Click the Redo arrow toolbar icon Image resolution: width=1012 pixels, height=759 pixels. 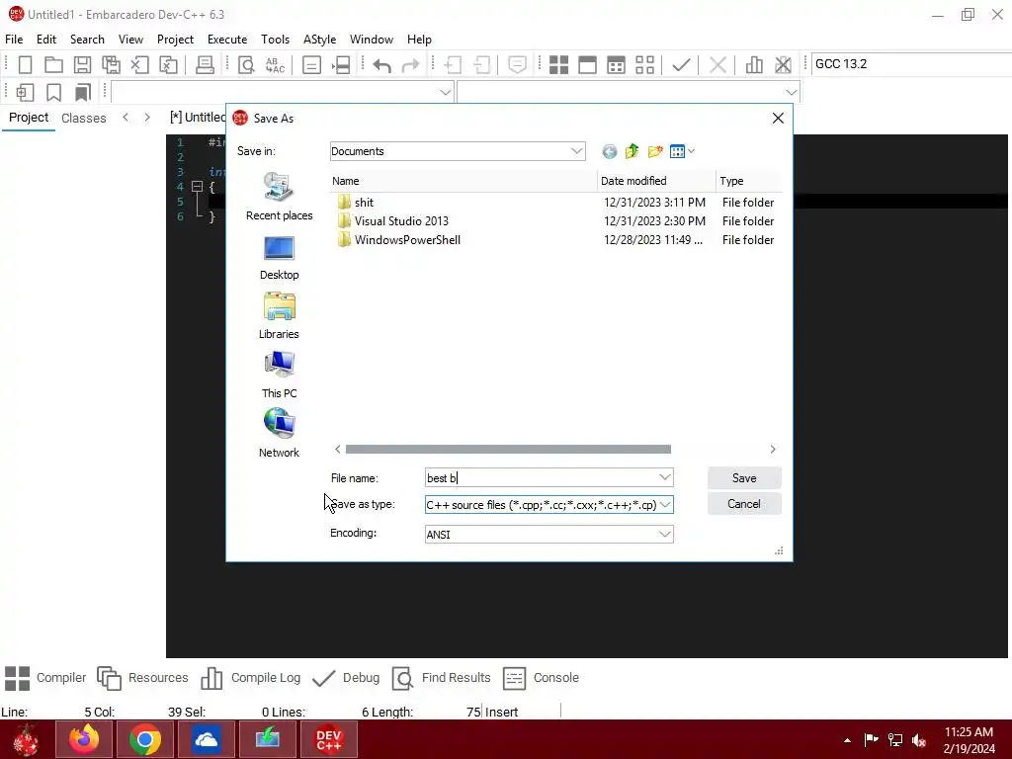(410, 64)
